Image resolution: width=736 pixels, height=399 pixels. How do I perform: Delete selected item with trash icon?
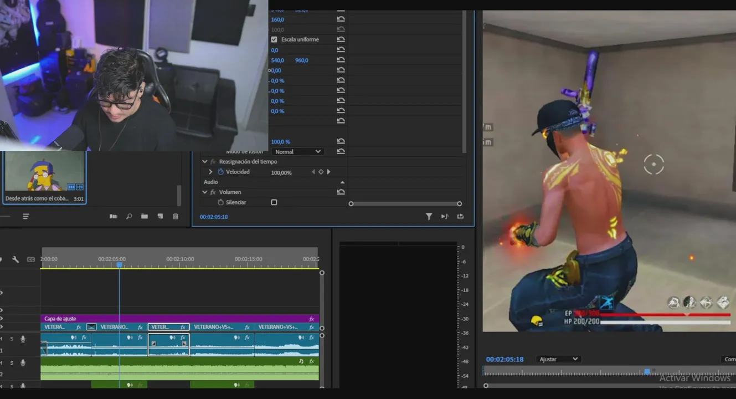coord(176,217)
